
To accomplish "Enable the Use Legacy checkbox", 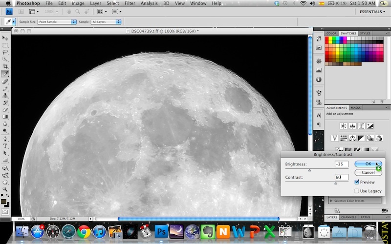I will click(357, 191).
